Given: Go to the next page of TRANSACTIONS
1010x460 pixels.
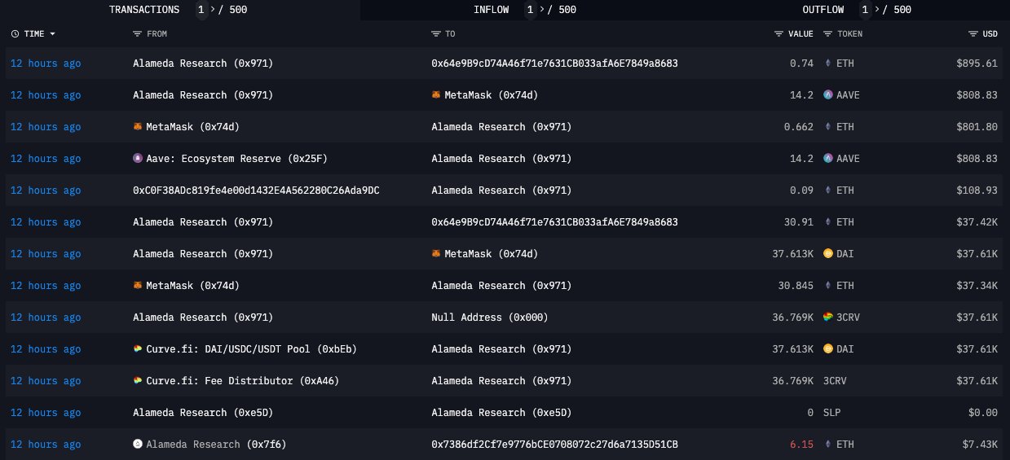Looking at the screenshot, I should 214,10.
